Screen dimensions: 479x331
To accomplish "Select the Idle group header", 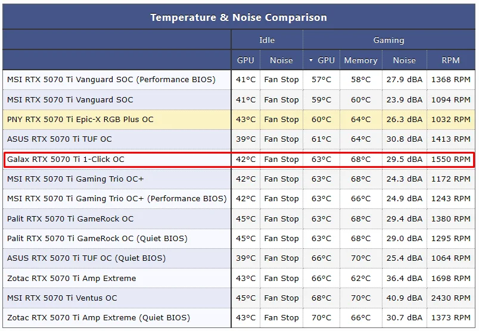I will point(267,40).
